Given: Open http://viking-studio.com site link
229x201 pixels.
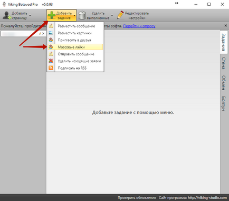Looking at the screenshot, I should pyautogui.click(x=207, y=198).
